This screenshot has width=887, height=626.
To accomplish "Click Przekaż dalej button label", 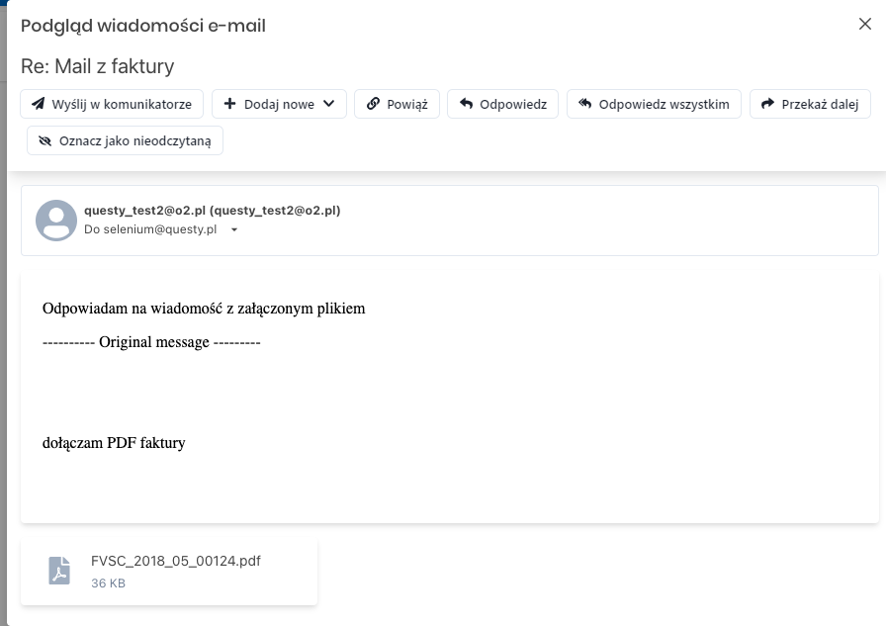I will pos(820,104).
